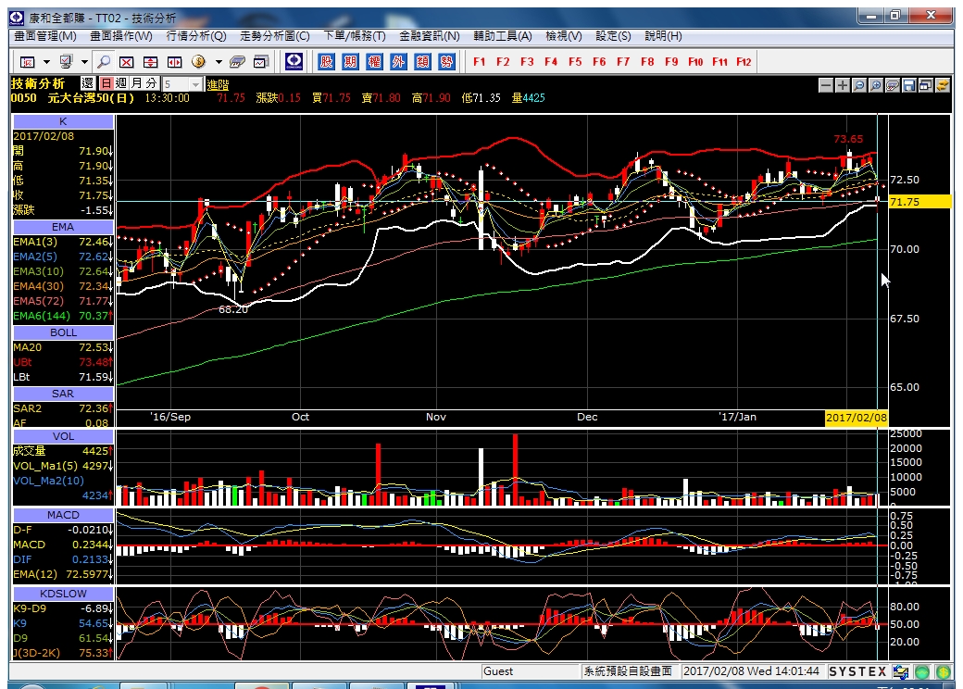Click the 進階 advanced link
The image size is (963, 689).
point(218,85)
